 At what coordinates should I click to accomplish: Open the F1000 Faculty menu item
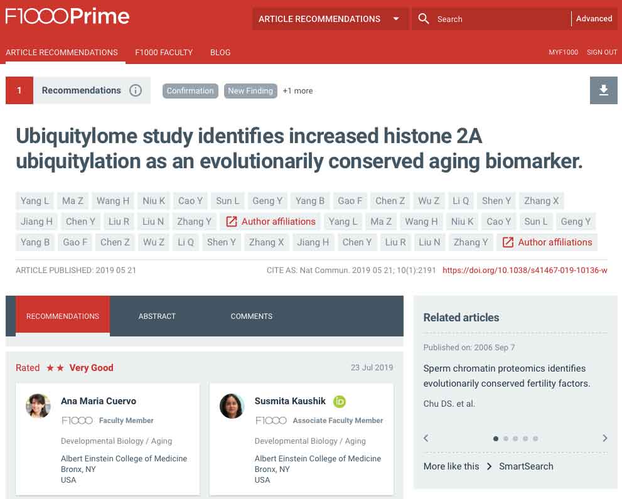[x=164, y=52]
